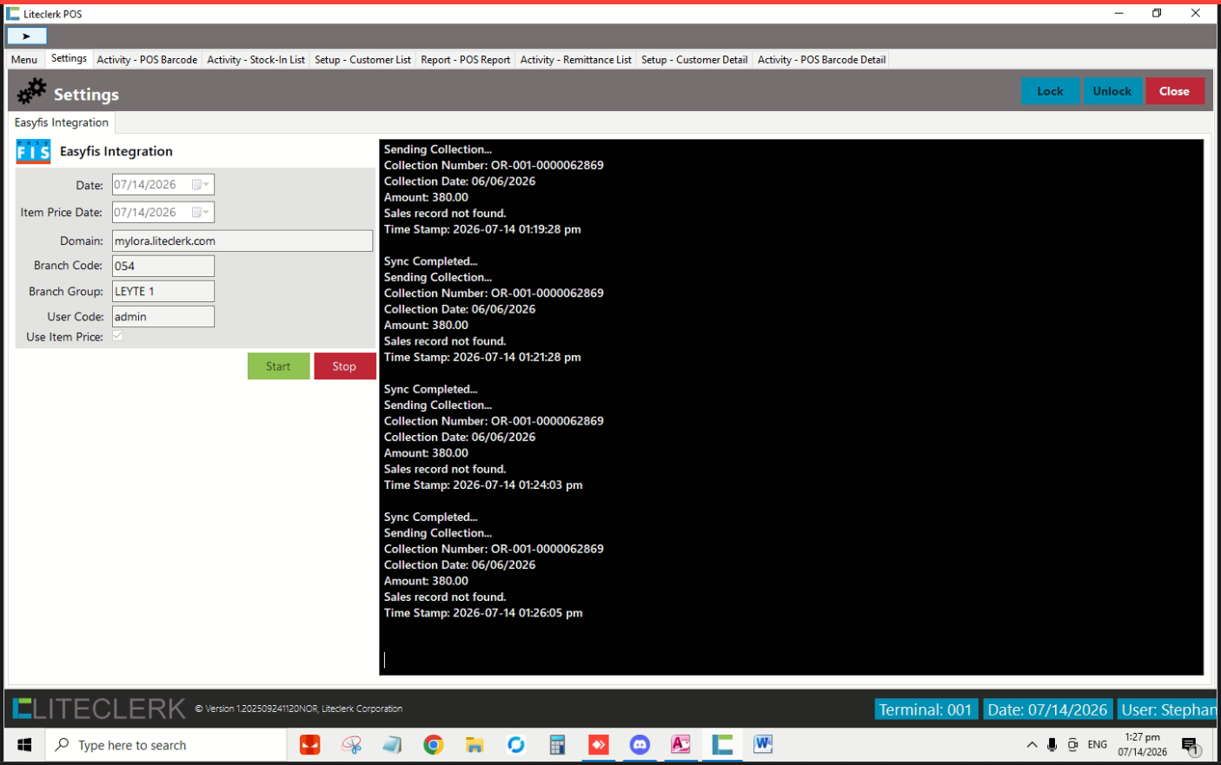Switch to Setup - Customer Detail tab
Image resolution: width=1221 pixels, height=765 pixels.
[x=694, y=60]
